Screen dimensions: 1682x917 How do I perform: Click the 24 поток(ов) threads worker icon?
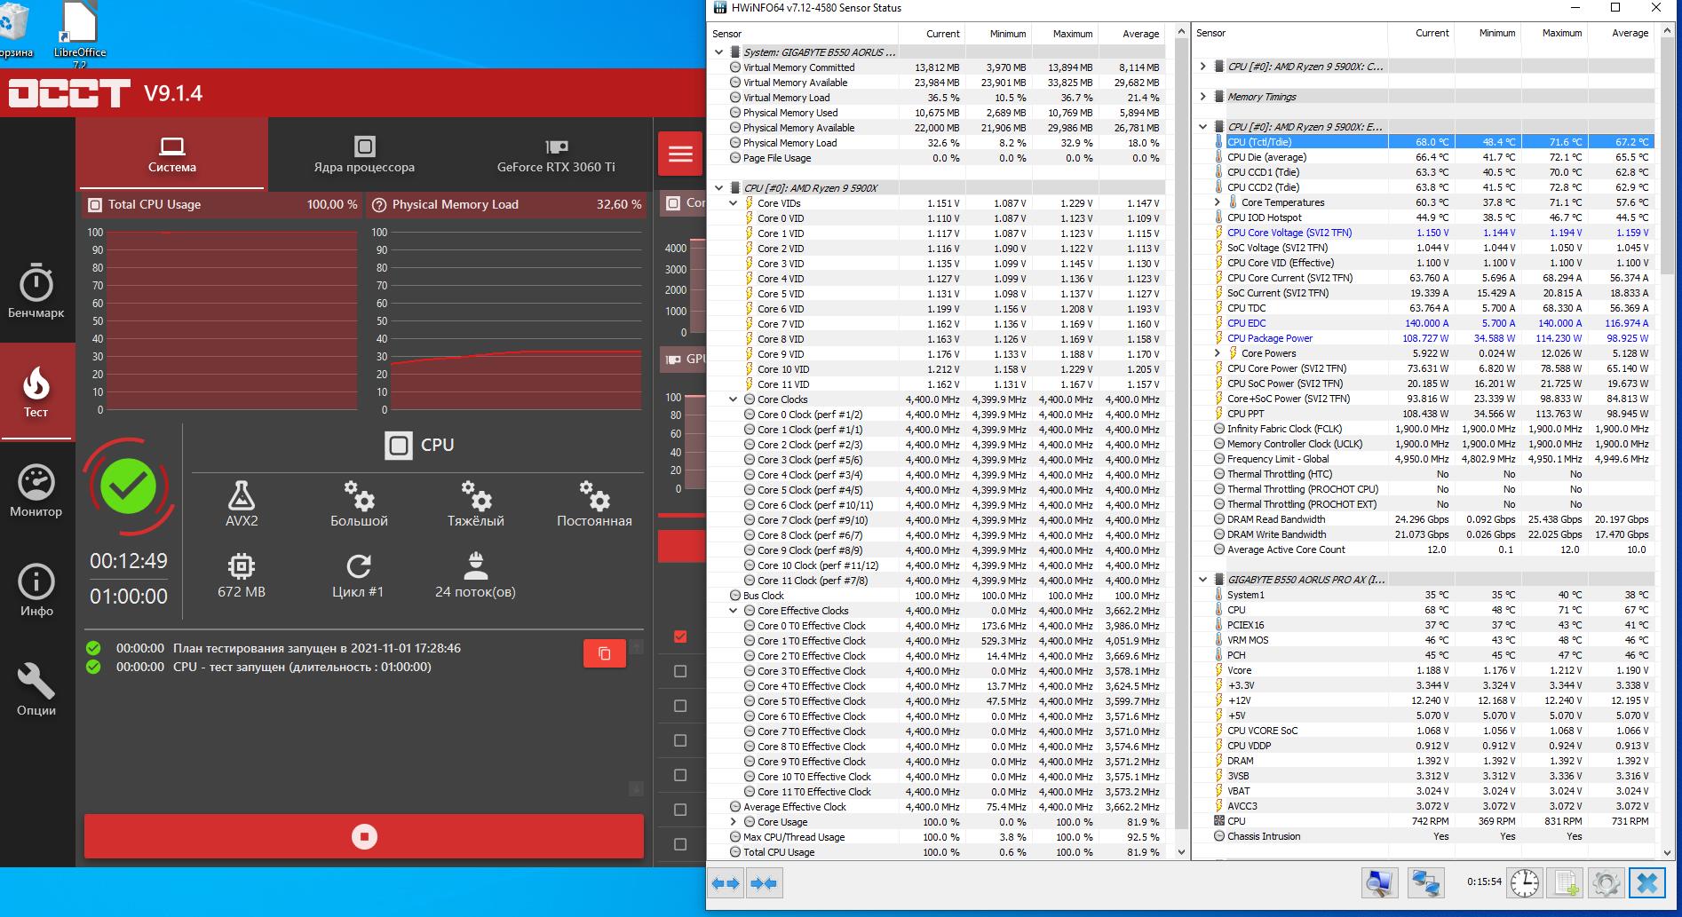click(475, 565)
